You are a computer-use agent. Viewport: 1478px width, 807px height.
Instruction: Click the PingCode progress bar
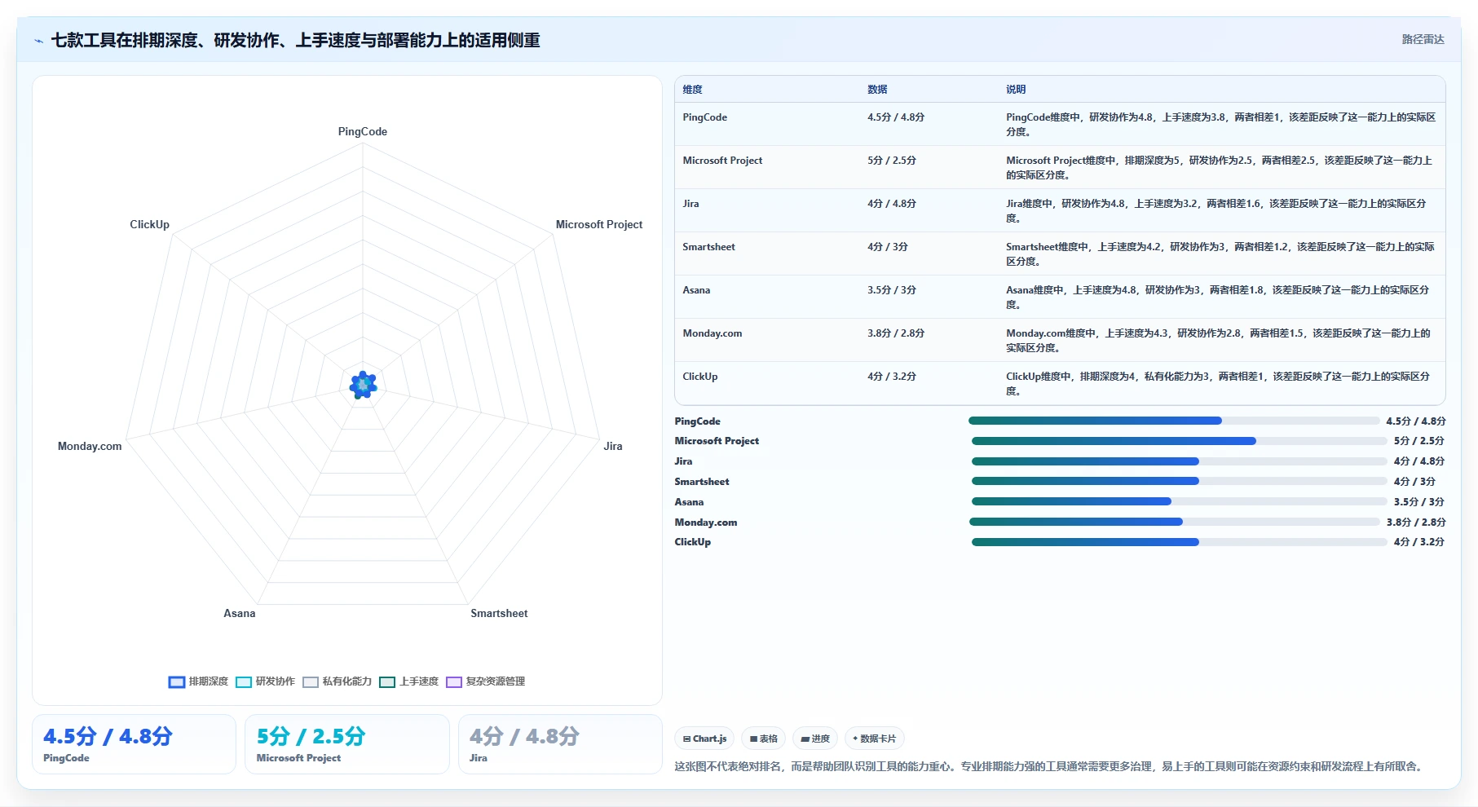click(x=1173, y=421)
